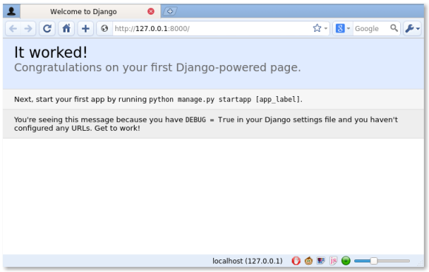Click the monkey script icon in status bar
Viewport: 429px width, 272px height.
pyautogui.click(x=308, y=260)
